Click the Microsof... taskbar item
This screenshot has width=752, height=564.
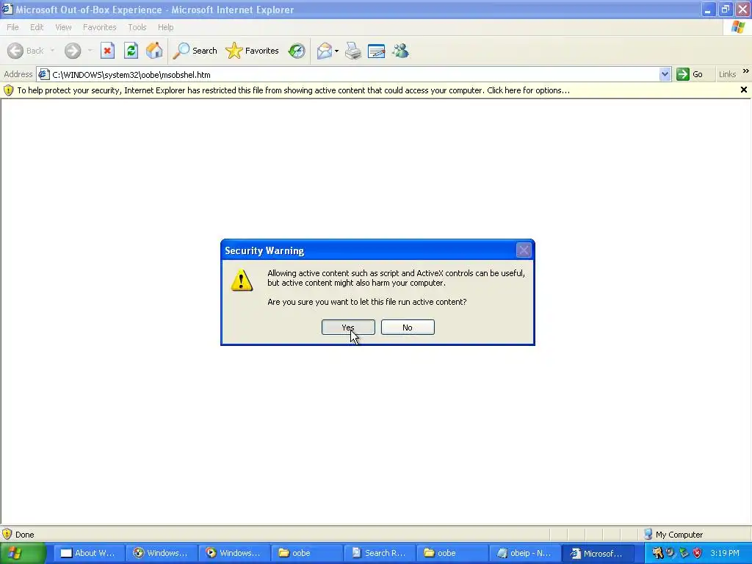coord(597,553)
